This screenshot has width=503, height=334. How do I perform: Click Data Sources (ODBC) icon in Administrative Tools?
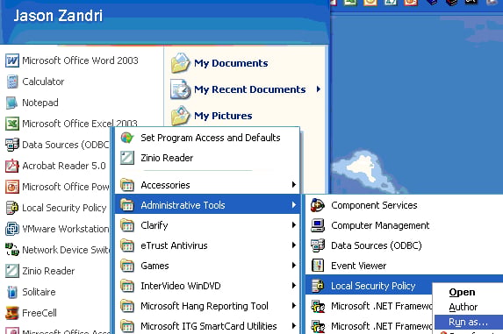point(318,245)
